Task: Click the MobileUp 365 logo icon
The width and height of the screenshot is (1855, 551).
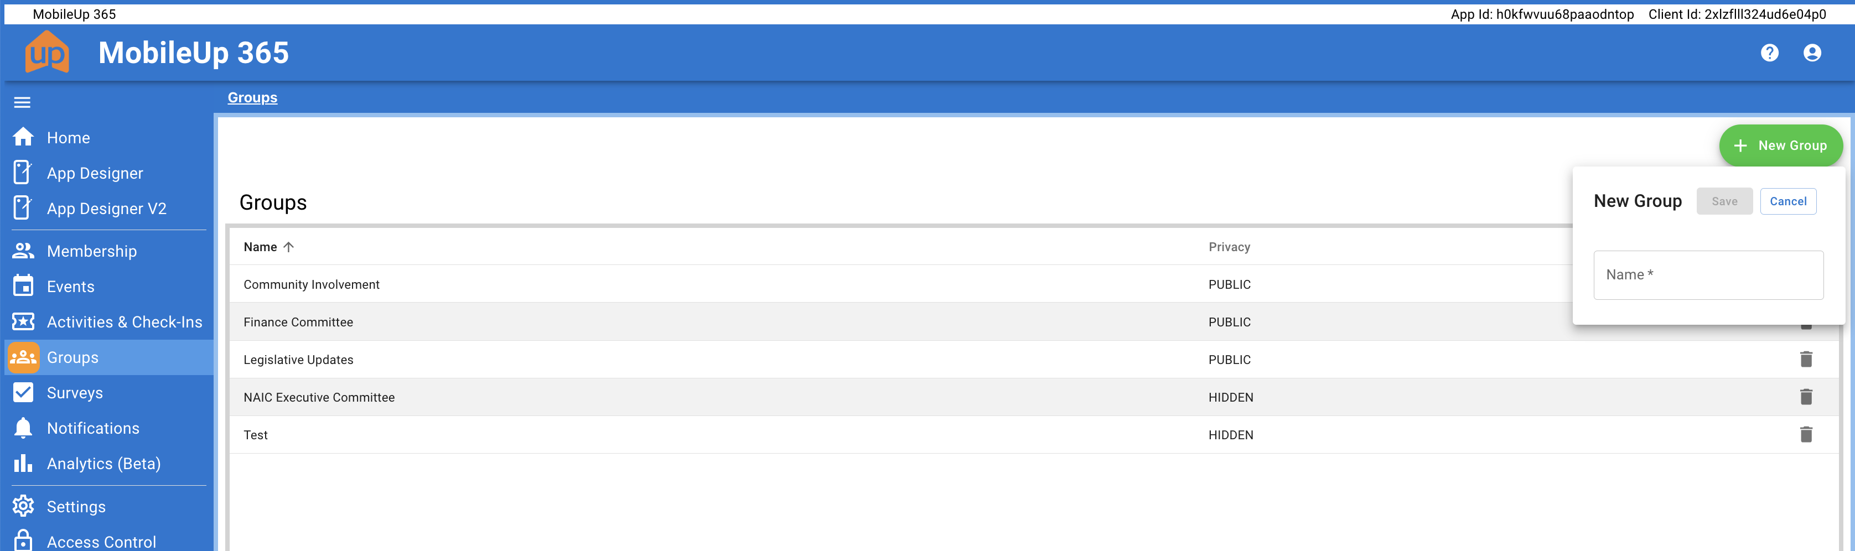Action: [x=48, y=53]
